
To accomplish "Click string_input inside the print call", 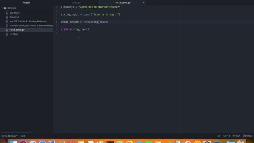I will click(79, 29).
